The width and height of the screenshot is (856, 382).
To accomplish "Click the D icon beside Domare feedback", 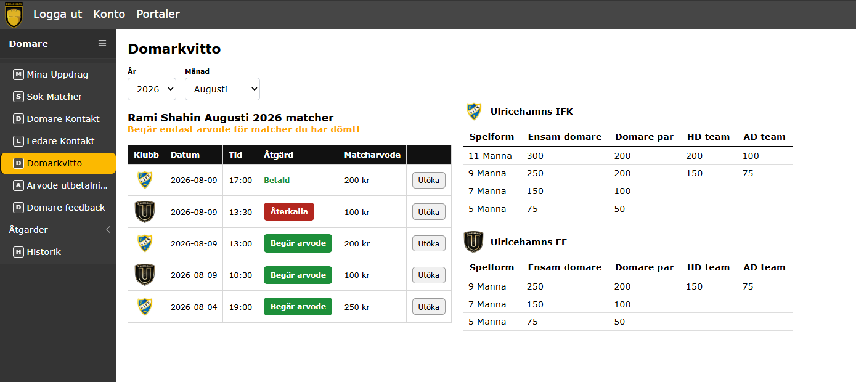I will (18, 208).
